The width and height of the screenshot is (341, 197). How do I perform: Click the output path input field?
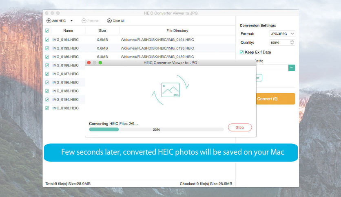coord(272,68)
